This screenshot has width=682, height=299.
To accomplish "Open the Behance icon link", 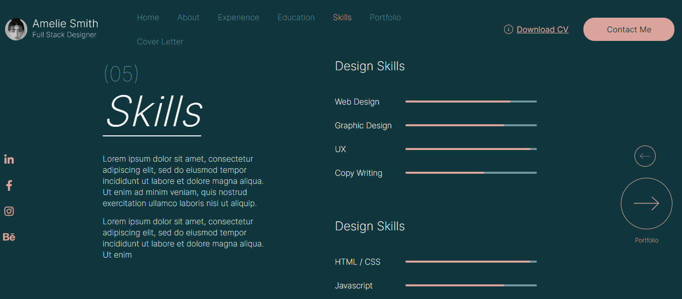I will pyautogui.click(x=9, y=237).
